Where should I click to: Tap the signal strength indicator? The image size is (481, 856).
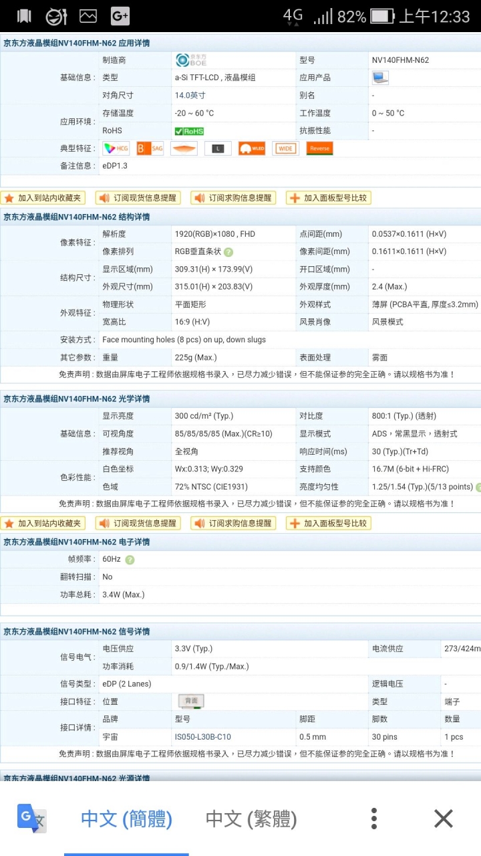tap(323, 17)
